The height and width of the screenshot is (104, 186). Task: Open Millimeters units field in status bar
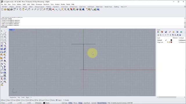pos(38,103)
